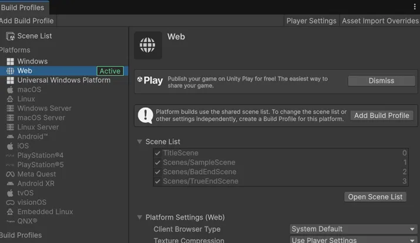Image resolution: width=420 pixels, height=243 pixels.
Task: Click the PlayStation 5 icon
Action: pos(10,165)
